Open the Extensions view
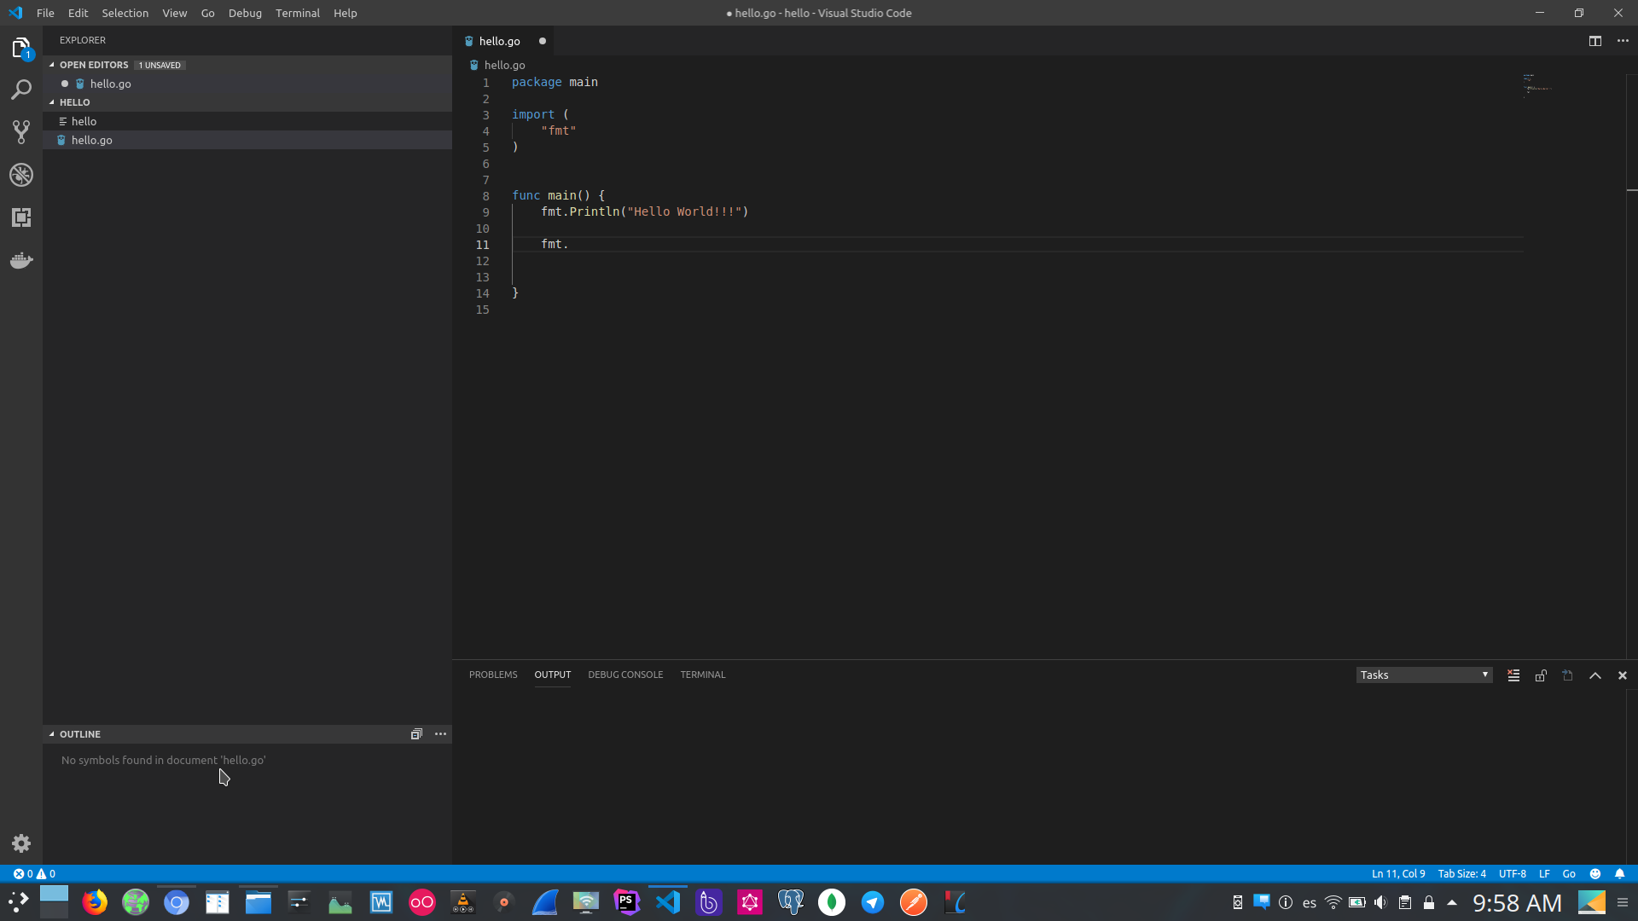Viewport: 1638px width, 921px height. point(21,217)
